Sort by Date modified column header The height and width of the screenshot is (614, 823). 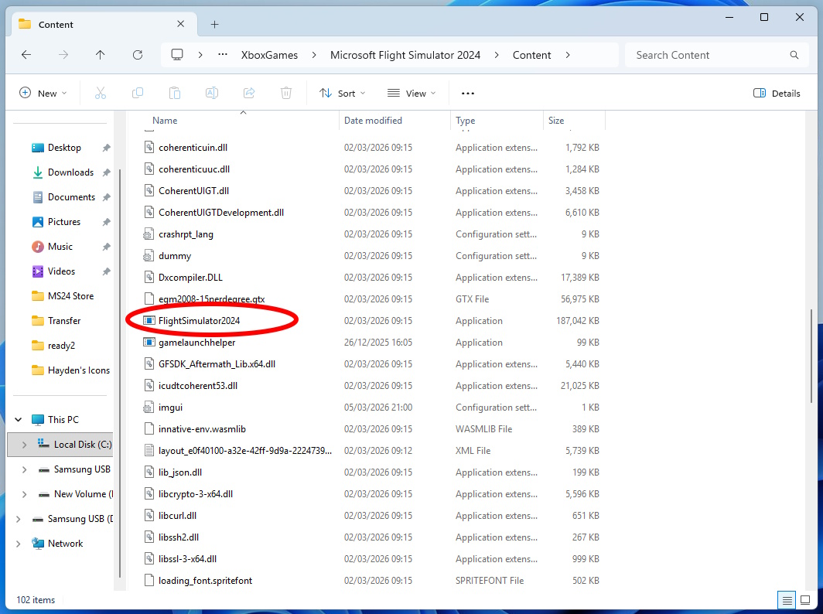pyautogui.click(x=373, y=120)
